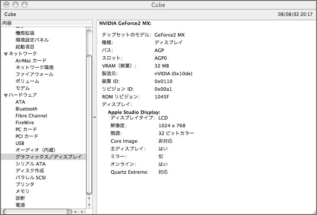Click the vendor value nVIDIA (0x10de)
The image size is (317, 215).
tap(173, 74)
